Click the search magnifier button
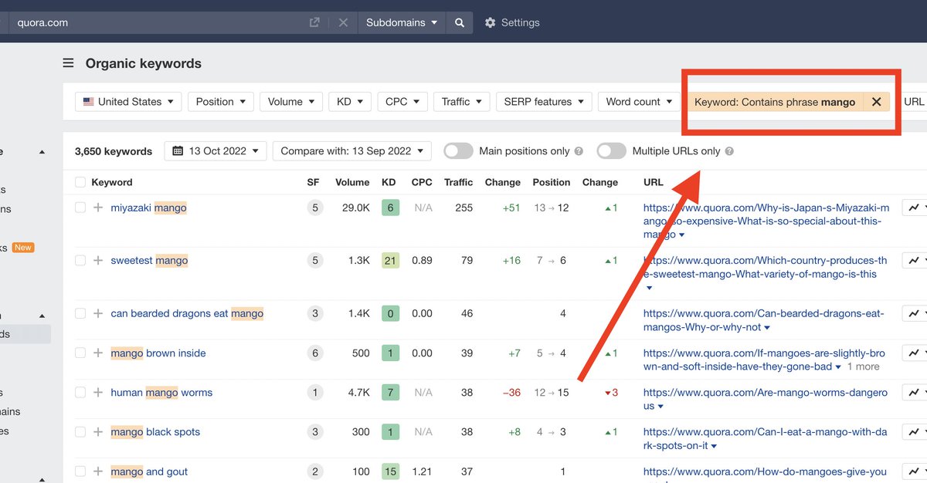This screenshot has width=927, height=483. coord(460,22)
